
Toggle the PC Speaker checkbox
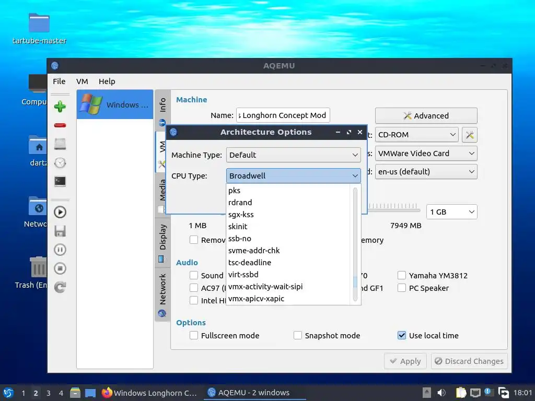[402, 288]
